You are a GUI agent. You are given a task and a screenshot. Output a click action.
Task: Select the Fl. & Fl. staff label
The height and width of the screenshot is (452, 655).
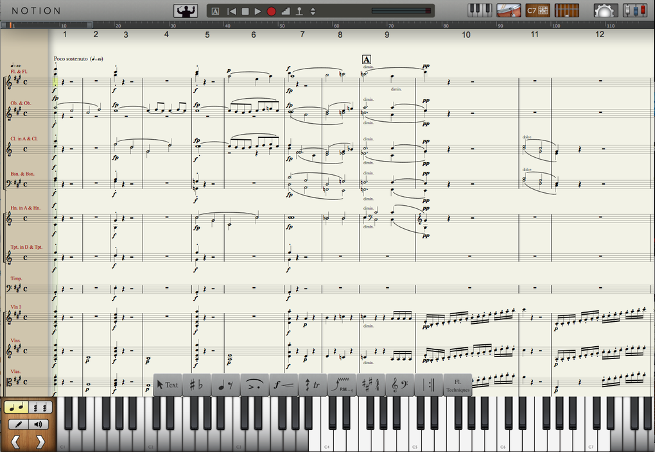[x=18, y=71]
